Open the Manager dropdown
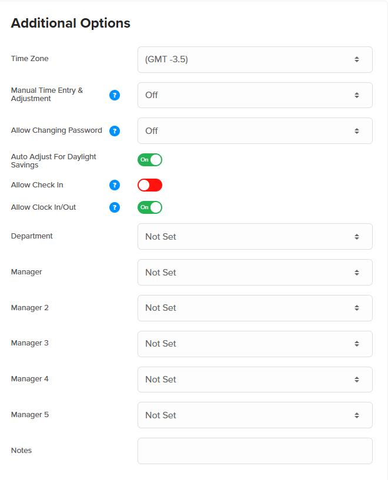 (255, 272)
